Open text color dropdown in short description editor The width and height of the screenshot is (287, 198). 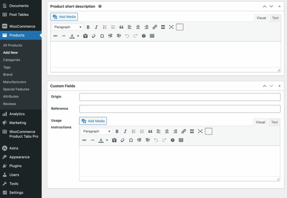click(x=78, y=36)
